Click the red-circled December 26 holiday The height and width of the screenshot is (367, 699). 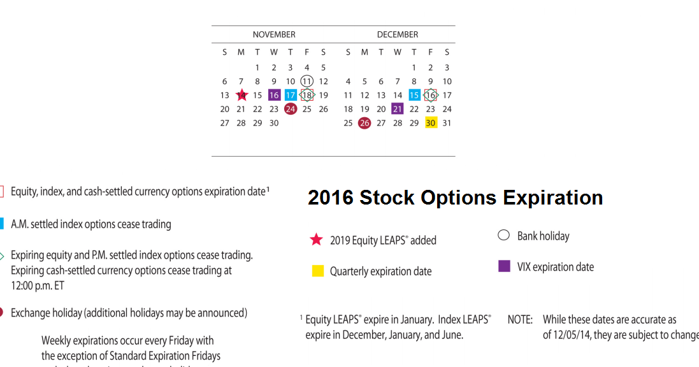coord(364,123)
